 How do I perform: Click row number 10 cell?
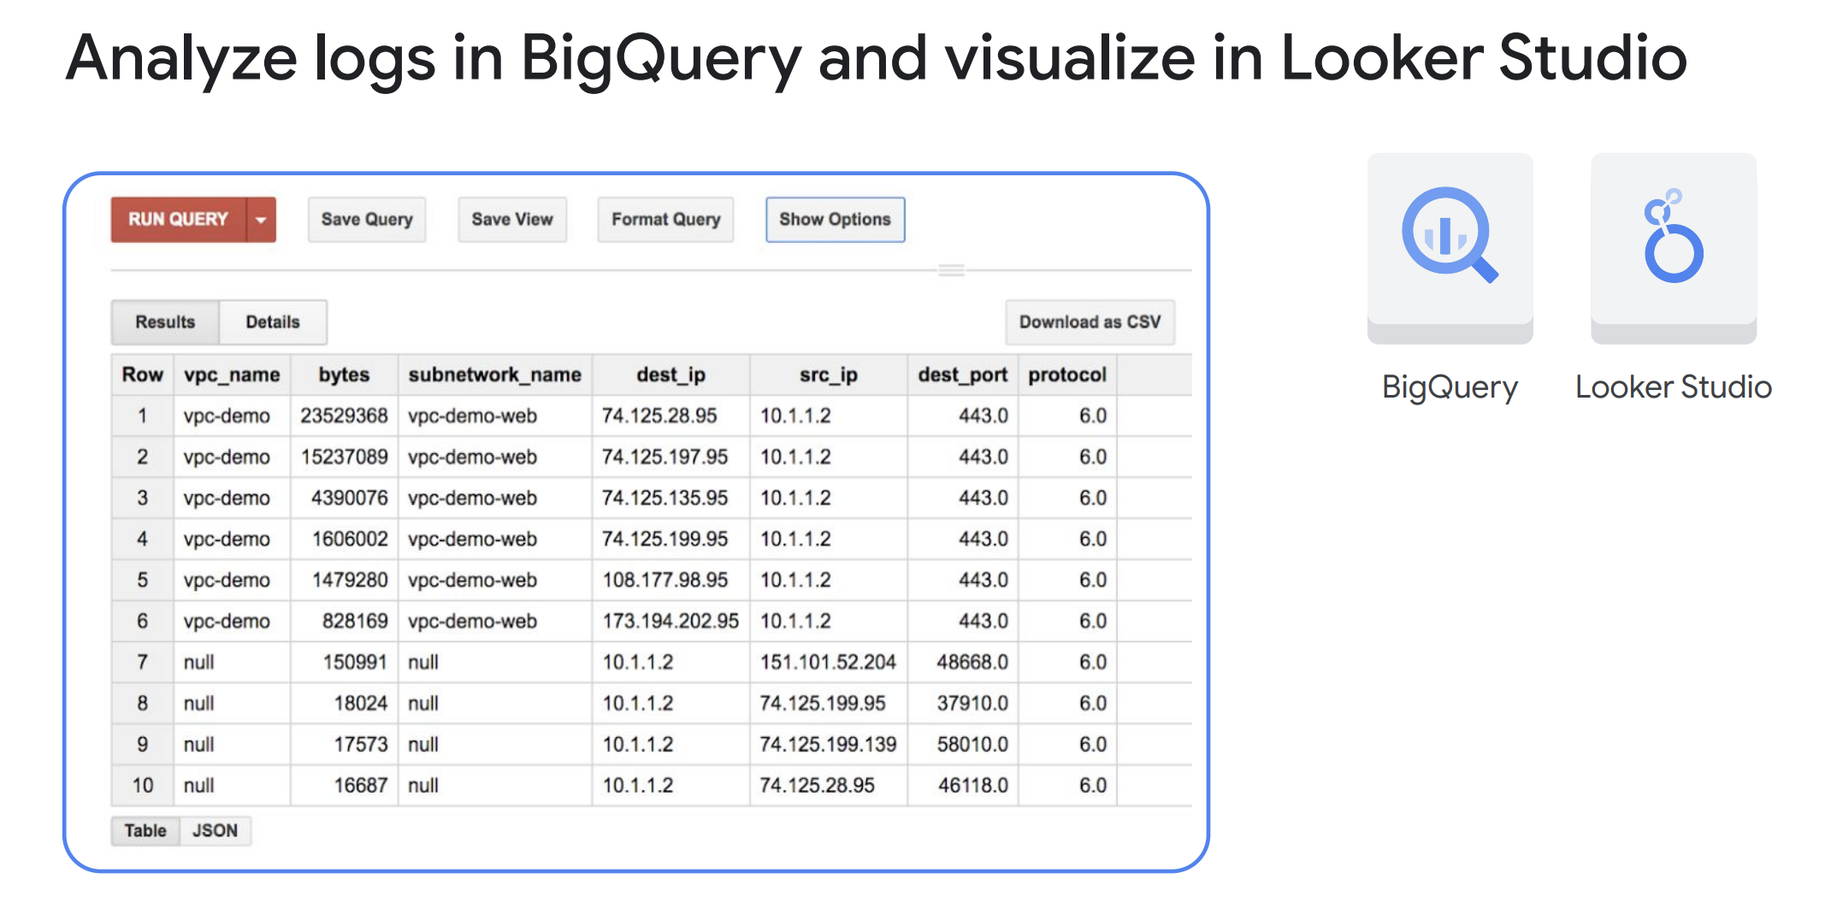point(142,786)
